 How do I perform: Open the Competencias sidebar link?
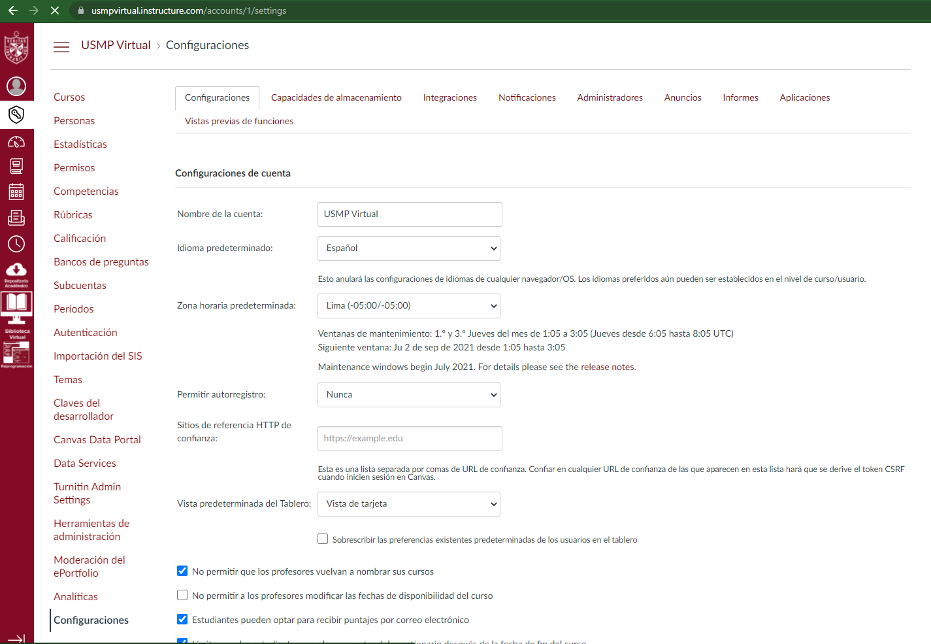click(86, 192)
